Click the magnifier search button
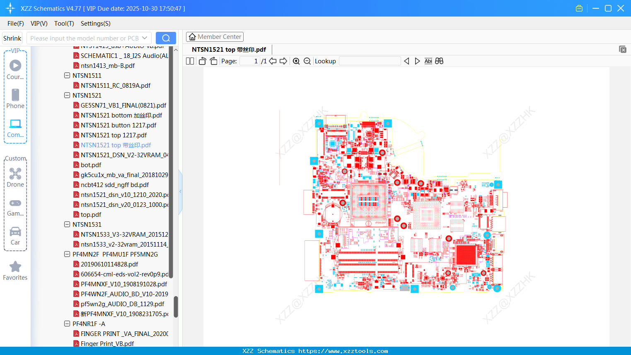The image size is (631, 355). coord(166,38)
